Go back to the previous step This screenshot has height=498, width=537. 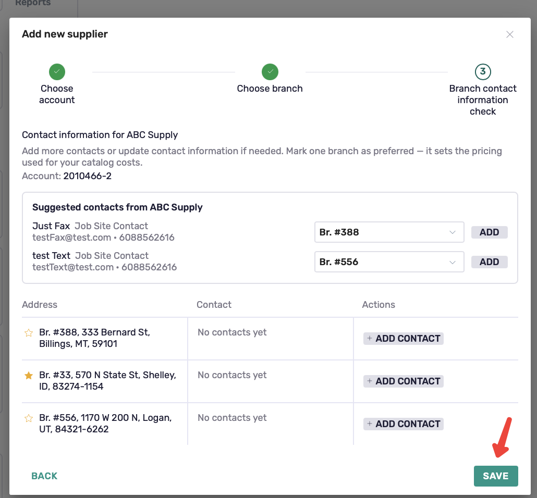pos(44,476)
